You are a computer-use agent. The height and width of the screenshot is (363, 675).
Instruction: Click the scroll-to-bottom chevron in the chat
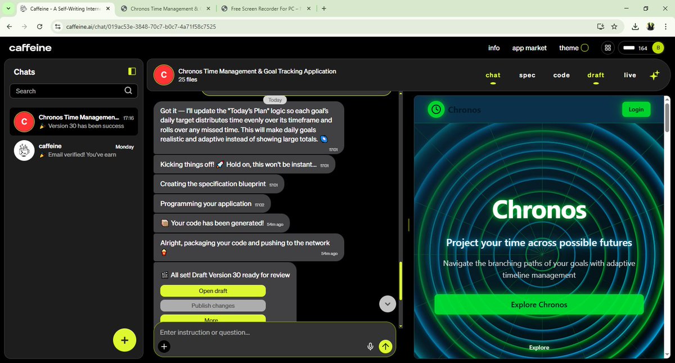point(387,303)
